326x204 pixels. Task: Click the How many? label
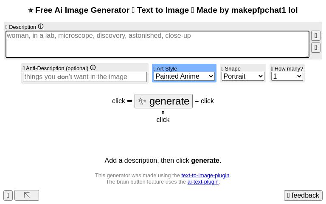(x=288, y=68)
